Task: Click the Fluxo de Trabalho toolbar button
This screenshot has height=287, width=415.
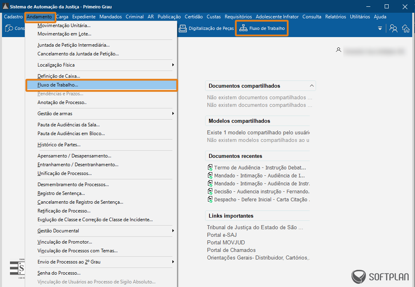Action: tap(262, 28)
